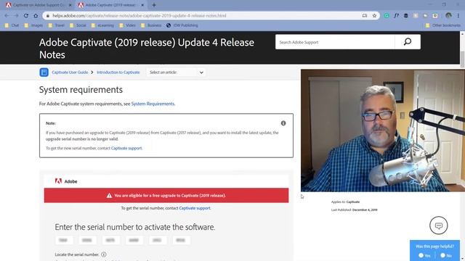
Task: Click the info icon beside Locate the serial number
Action: [x=103, y=254]
